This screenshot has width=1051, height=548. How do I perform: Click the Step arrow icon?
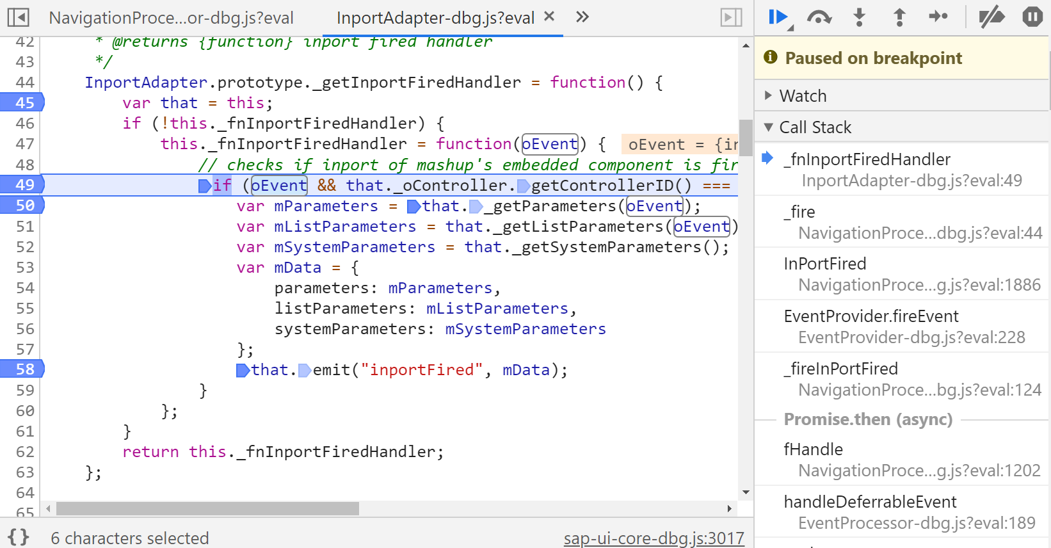click(938, 17)
